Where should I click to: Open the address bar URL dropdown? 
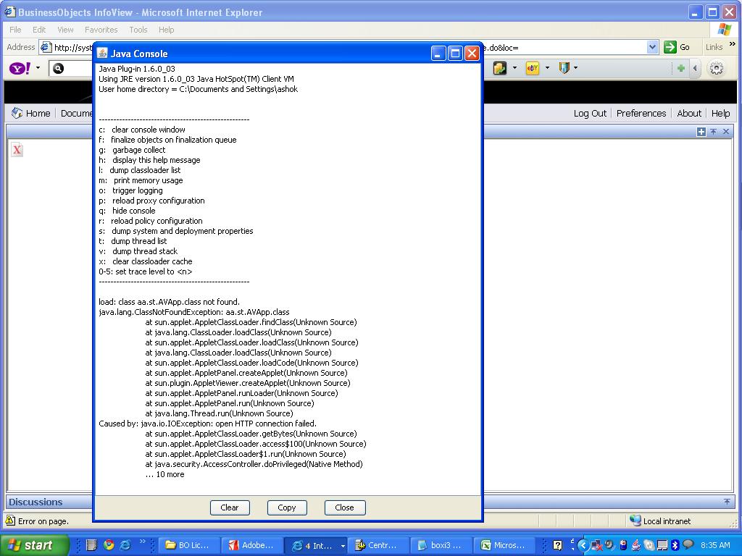tap(652, 47)
